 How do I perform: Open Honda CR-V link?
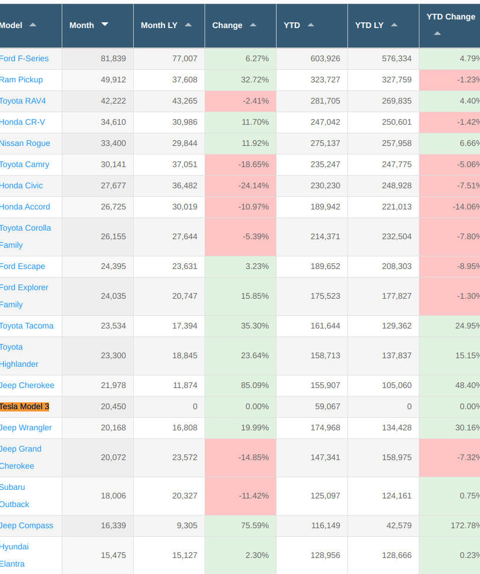22,122
